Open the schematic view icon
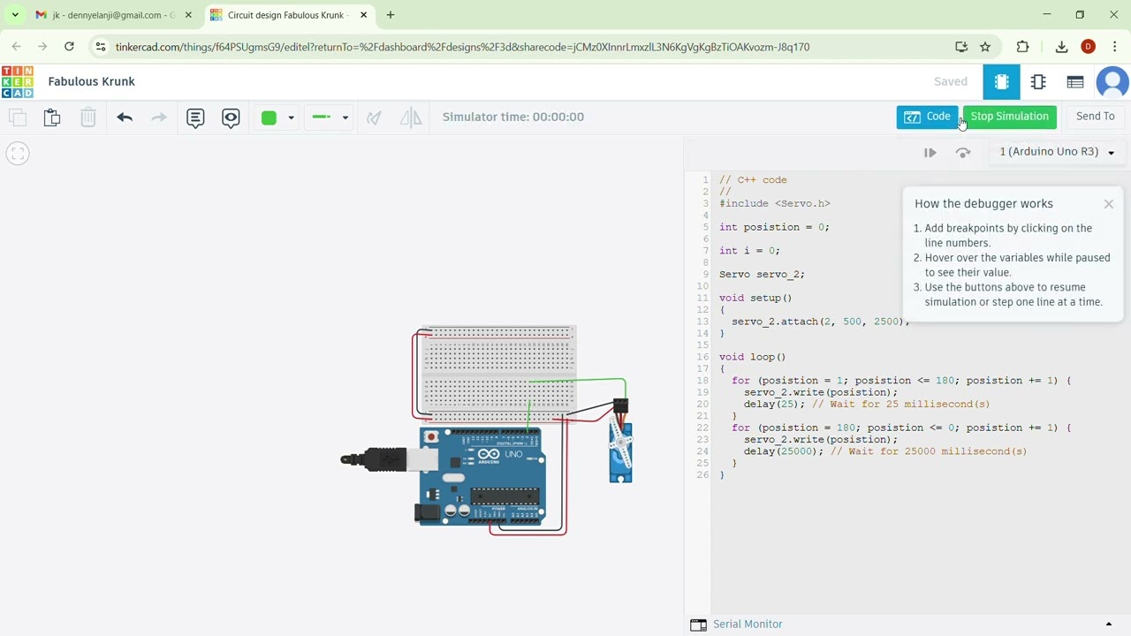This screenshot has height=636, width=1131. coord(1038,82)
